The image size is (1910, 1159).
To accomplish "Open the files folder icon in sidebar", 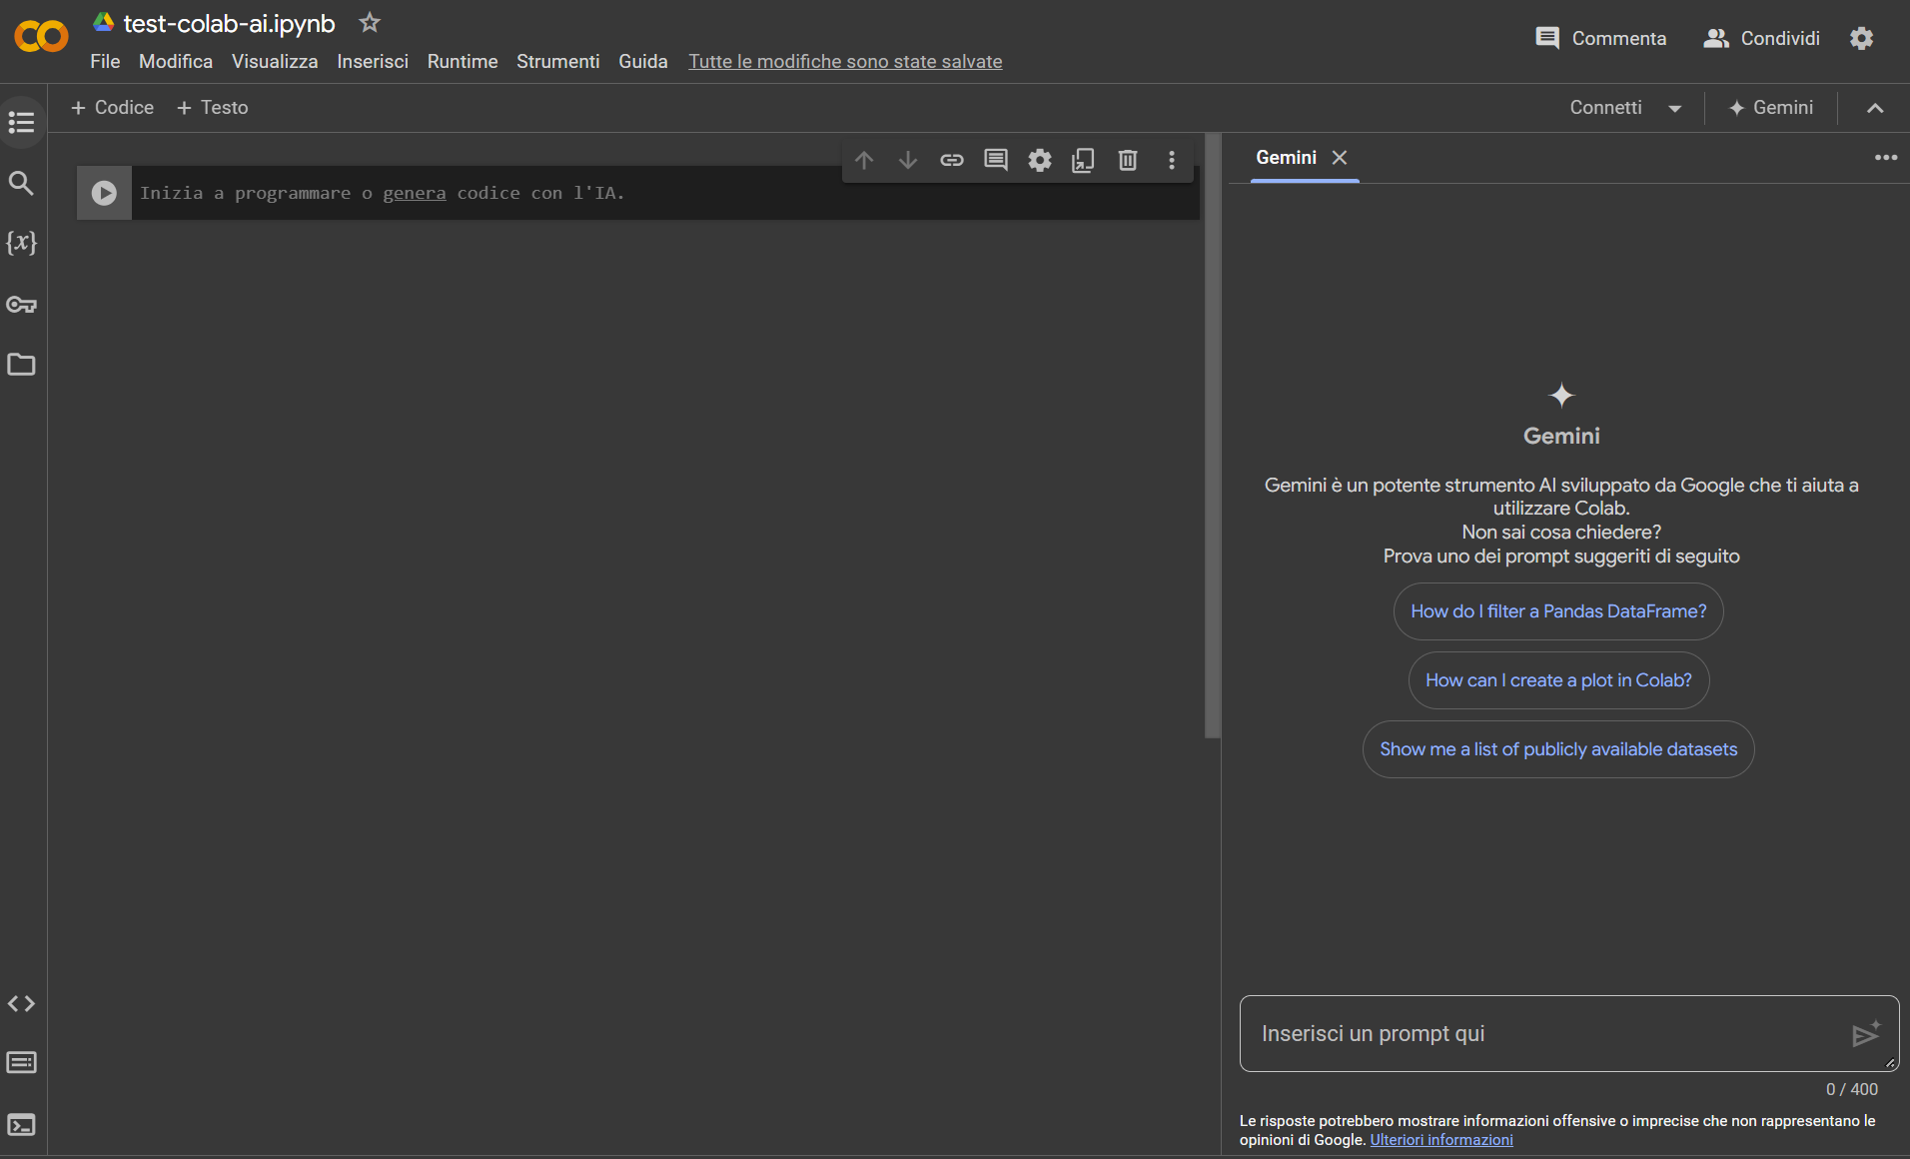I will pos(21,365).
